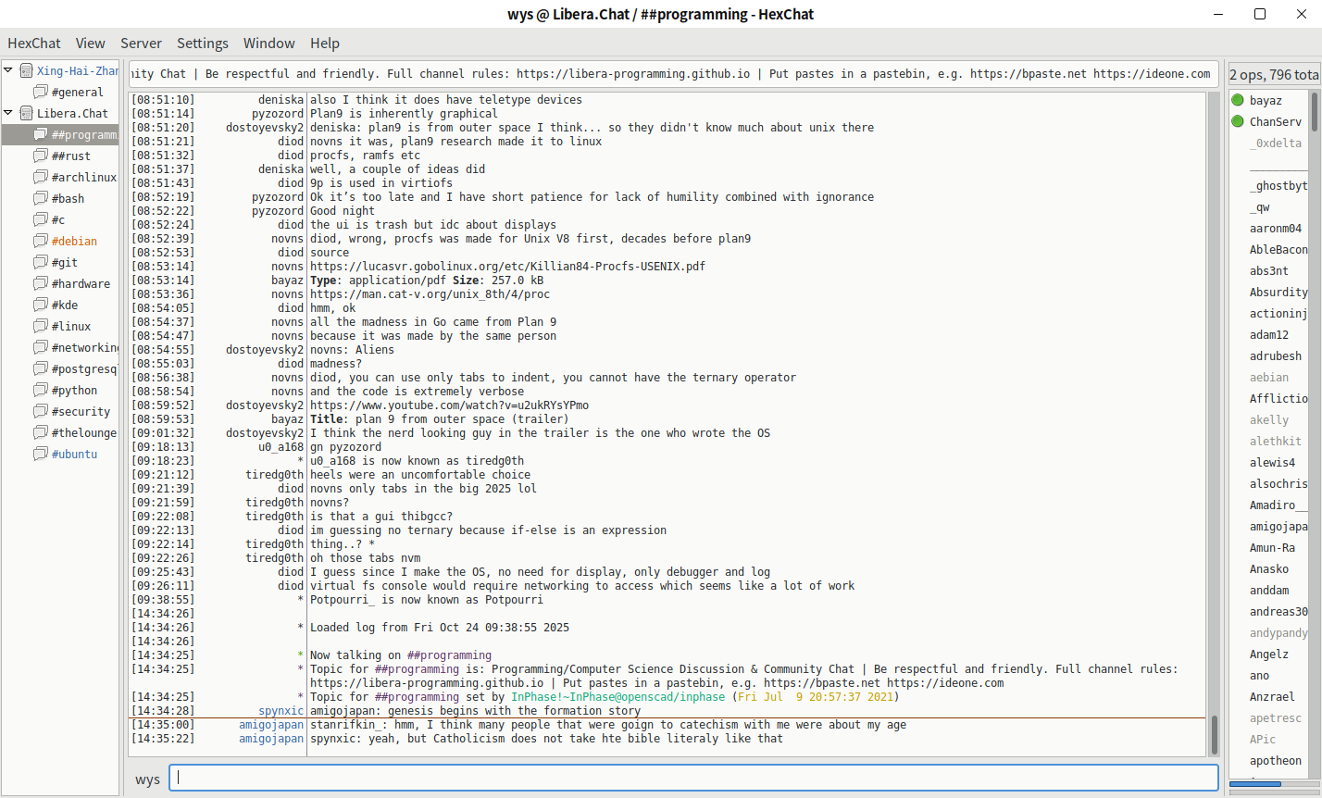The image size is (1322, 798).
Task: Click the server icon beside Xing-Hai-Zhan
Action: point(27,70)
